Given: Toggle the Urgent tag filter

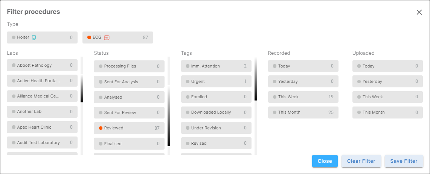Looking at the screenshot, I should (x=216, y=81).
